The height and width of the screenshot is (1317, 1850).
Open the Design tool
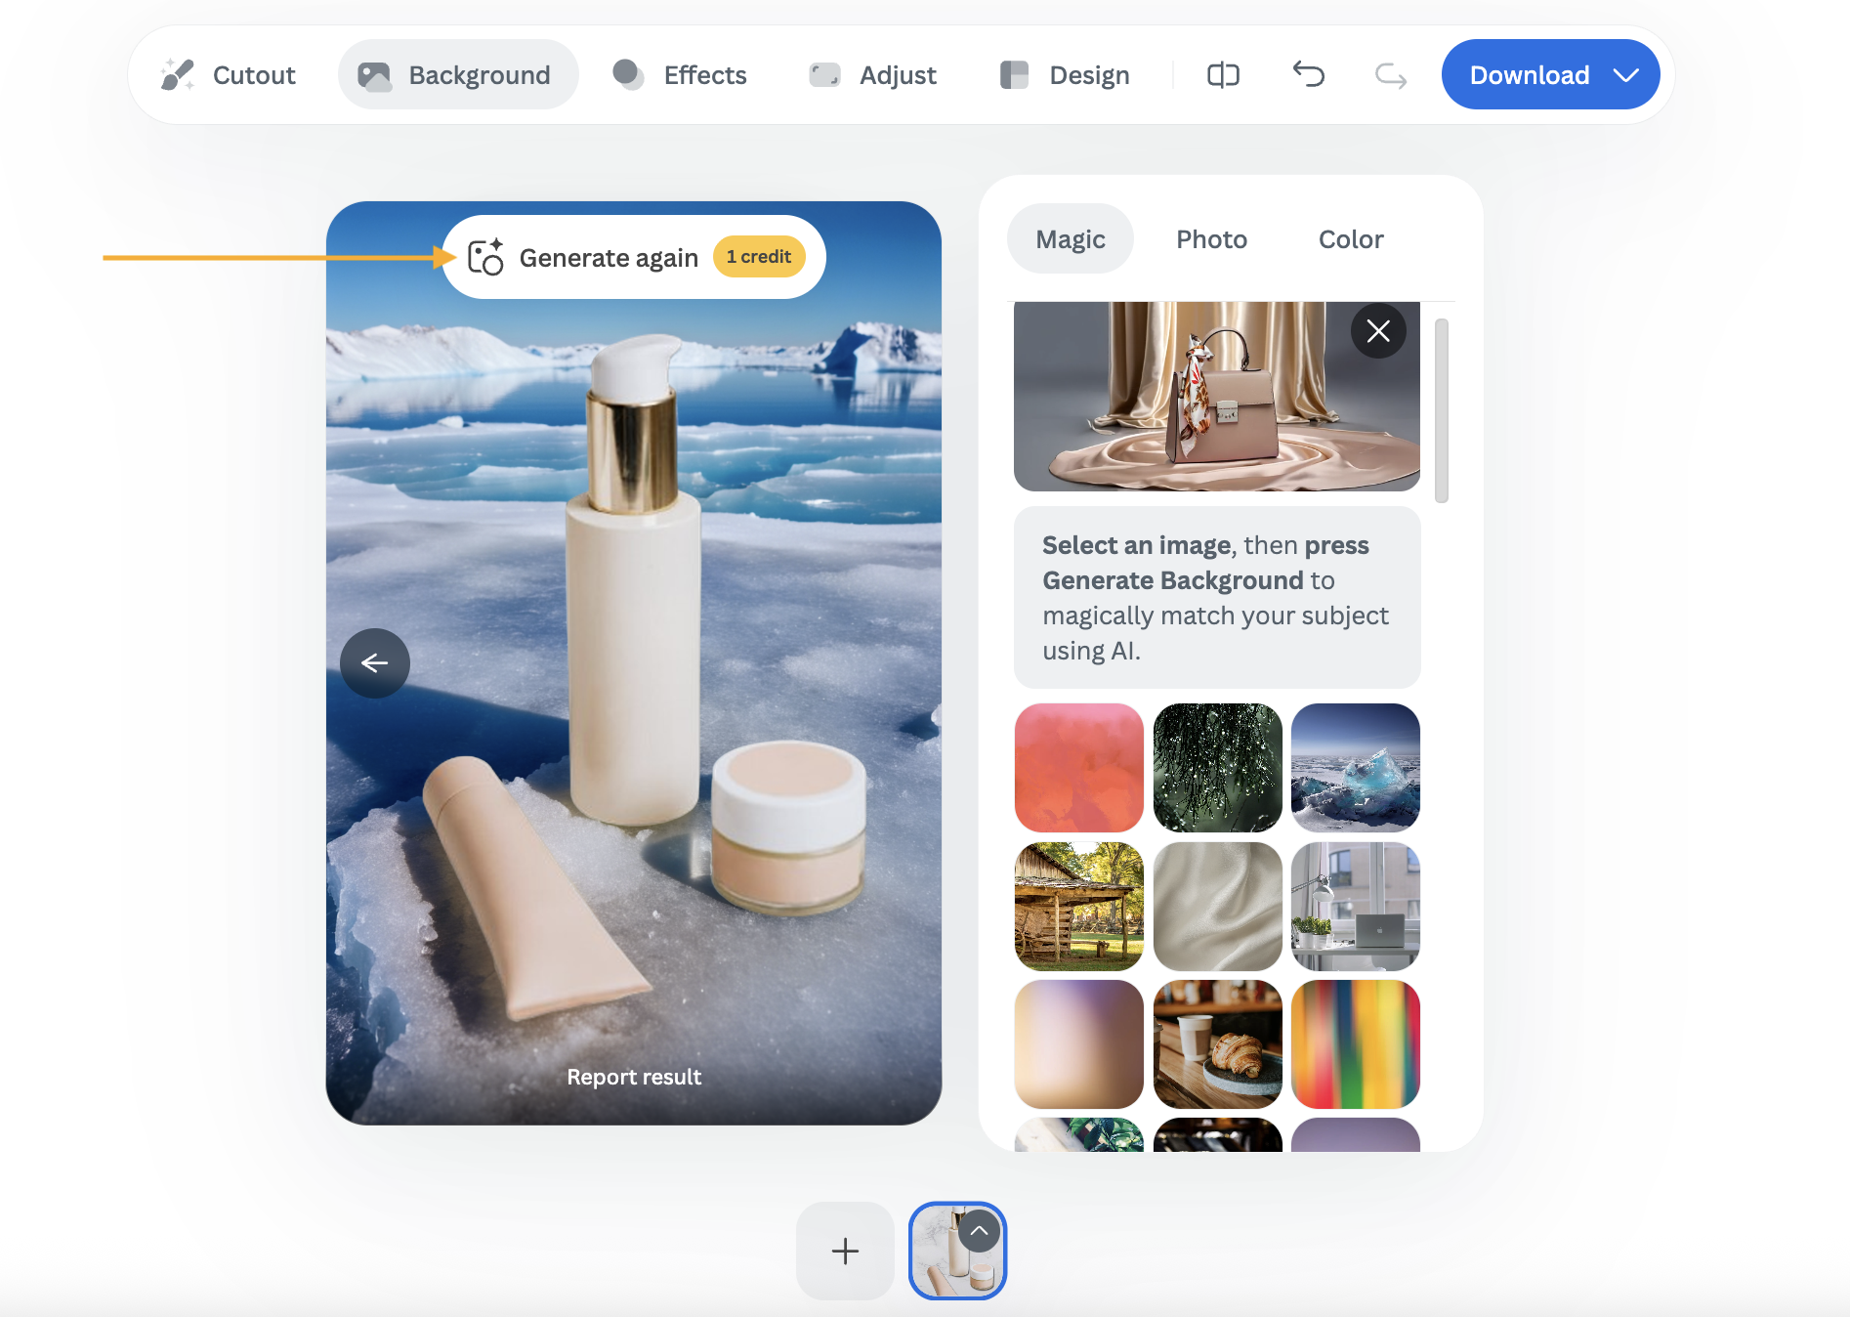coord(1065,74)
